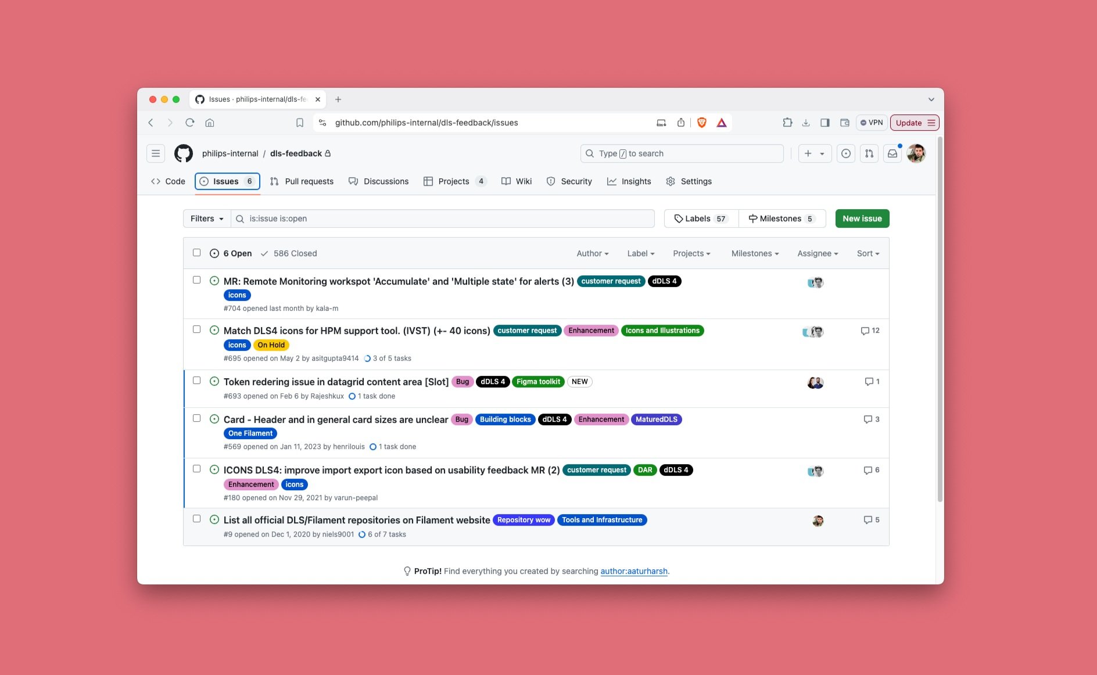Select checkbox for Token redering issue
Screen dimensions: 1097x675
pos(197,380)
